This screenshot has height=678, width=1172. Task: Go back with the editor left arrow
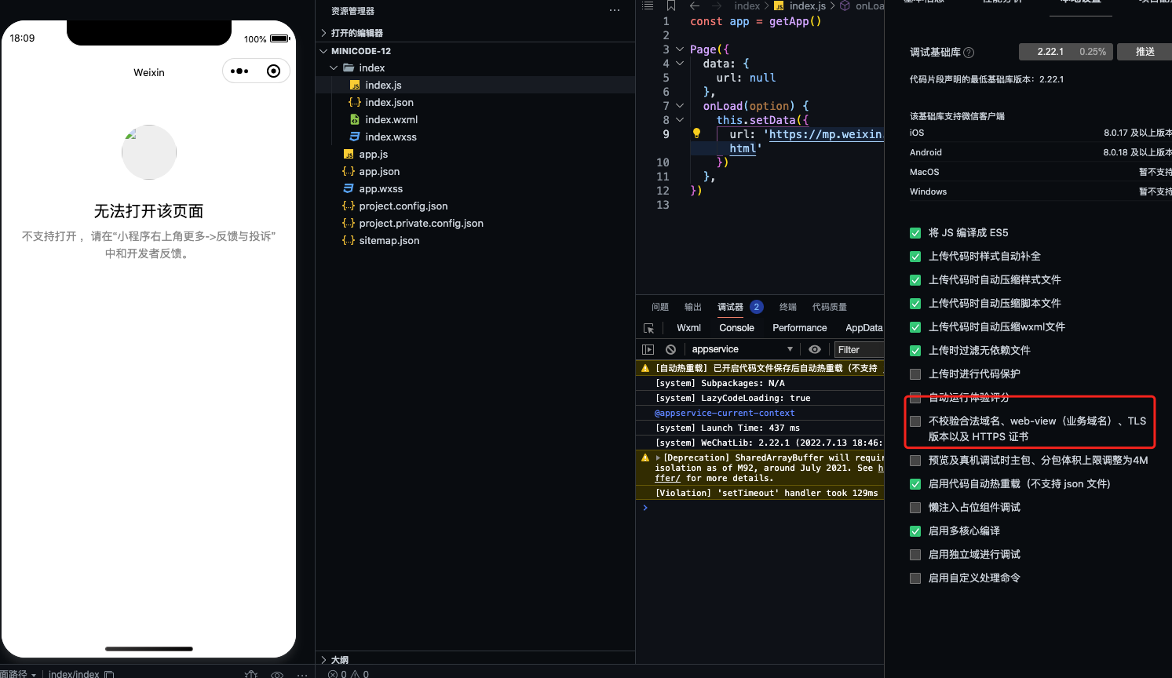coord(695,5)
